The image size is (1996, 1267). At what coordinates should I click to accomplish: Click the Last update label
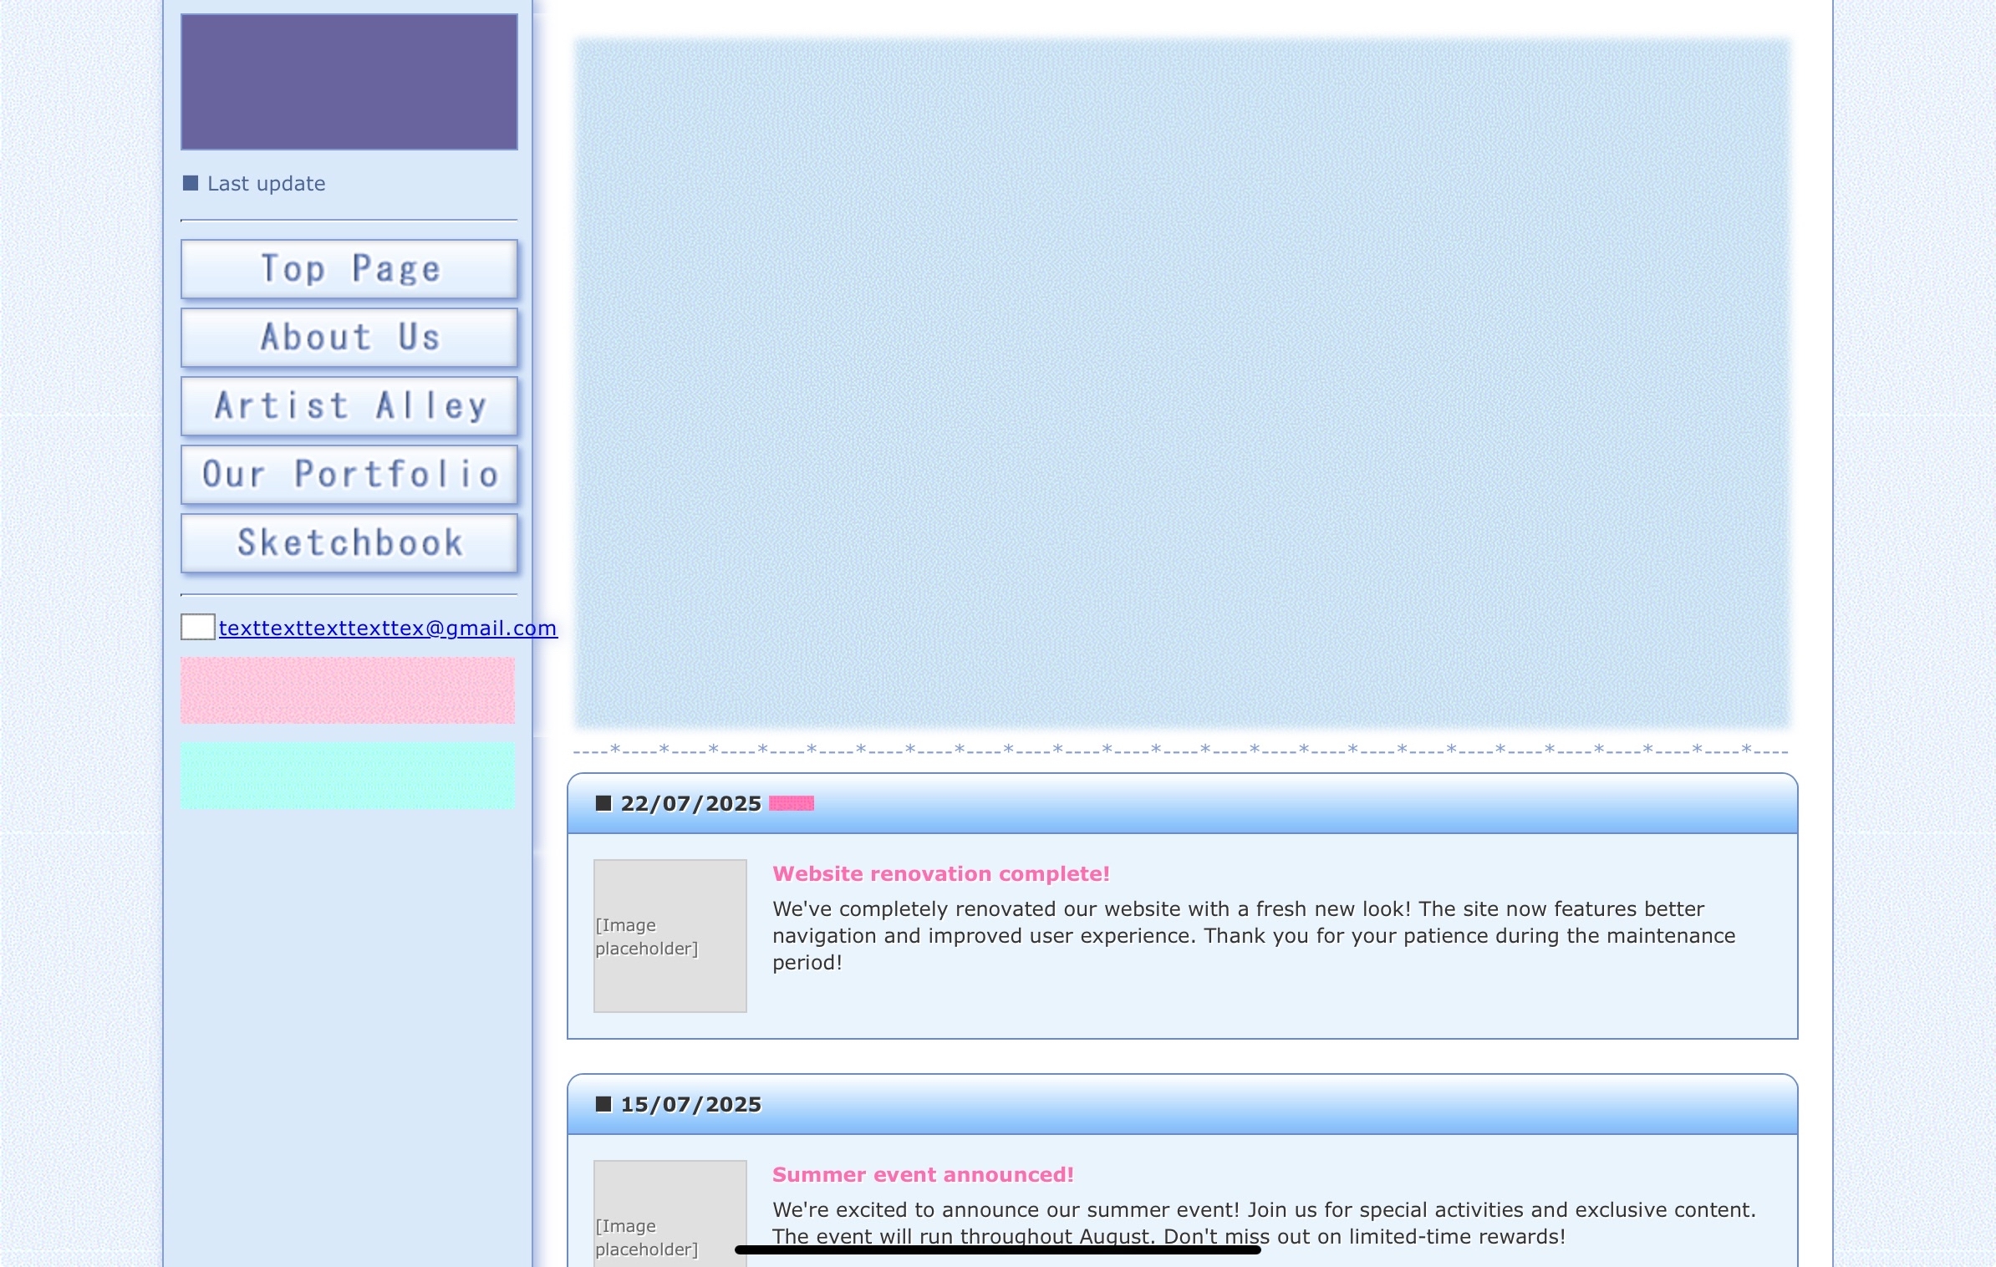[x=267, y=183]
